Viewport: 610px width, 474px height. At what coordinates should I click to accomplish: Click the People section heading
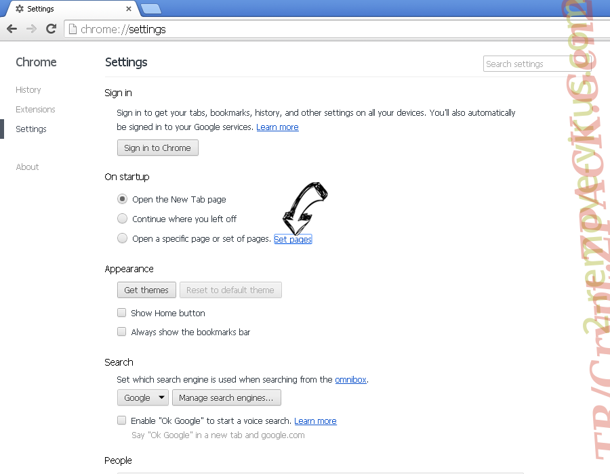tap(118, 460)
